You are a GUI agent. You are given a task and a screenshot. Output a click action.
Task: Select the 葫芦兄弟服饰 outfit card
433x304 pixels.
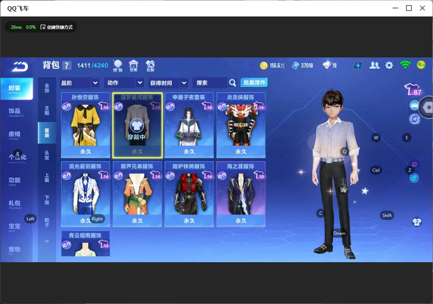137,194
